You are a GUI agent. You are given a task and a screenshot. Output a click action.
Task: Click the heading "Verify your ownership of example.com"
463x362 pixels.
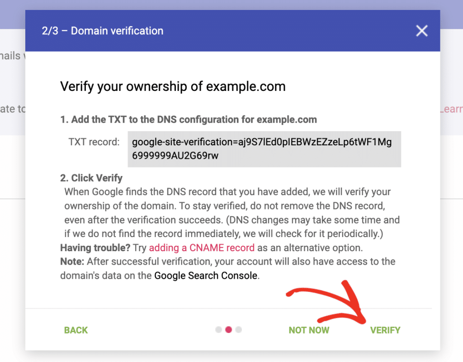click(x=173, y=86)
